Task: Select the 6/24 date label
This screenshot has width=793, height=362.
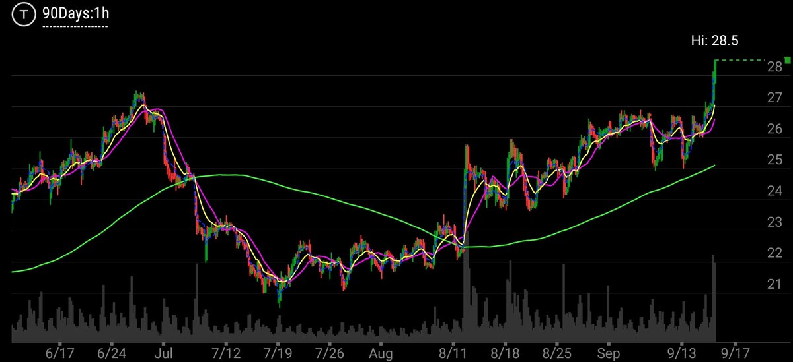Action: (112, 353)
